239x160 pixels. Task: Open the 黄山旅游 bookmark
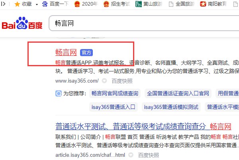pos(149,4)
